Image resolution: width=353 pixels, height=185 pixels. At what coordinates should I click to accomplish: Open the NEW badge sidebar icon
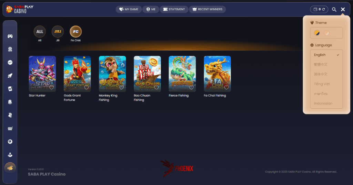[x=10, y=63]
